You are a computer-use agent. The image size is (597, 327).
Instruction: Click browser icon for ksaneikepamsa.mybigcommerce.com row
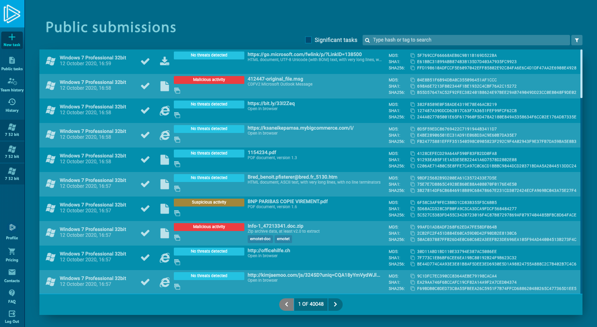click(165, 135)
